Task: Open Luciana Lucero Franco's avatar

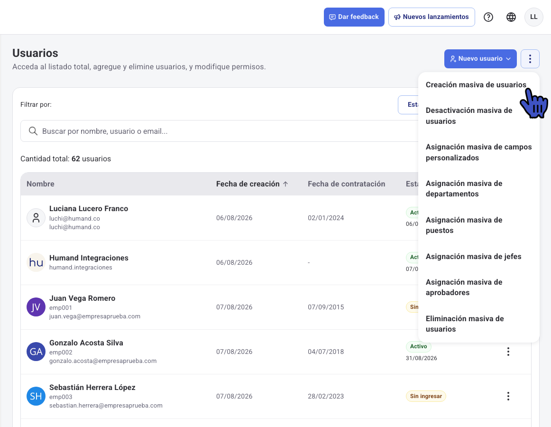Action: click(36, 218)
